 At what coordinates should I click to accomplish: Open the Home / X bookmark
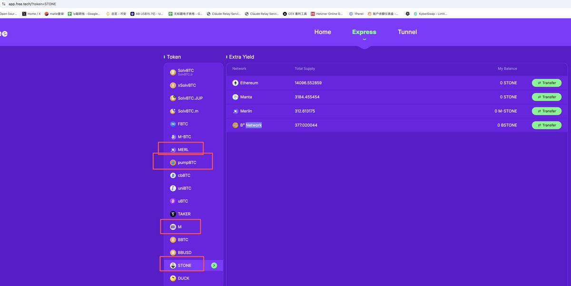[x=31, y=14]
